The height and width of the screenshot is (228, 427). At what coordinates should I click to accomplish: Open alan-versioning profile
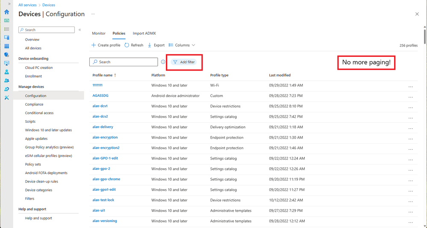[x=105, y=221]
